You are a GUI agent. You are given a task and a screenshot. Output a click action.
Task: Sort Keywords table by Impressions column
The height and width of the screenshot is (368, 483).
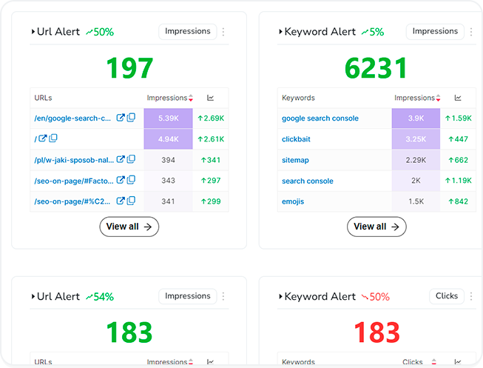(417, 98)
